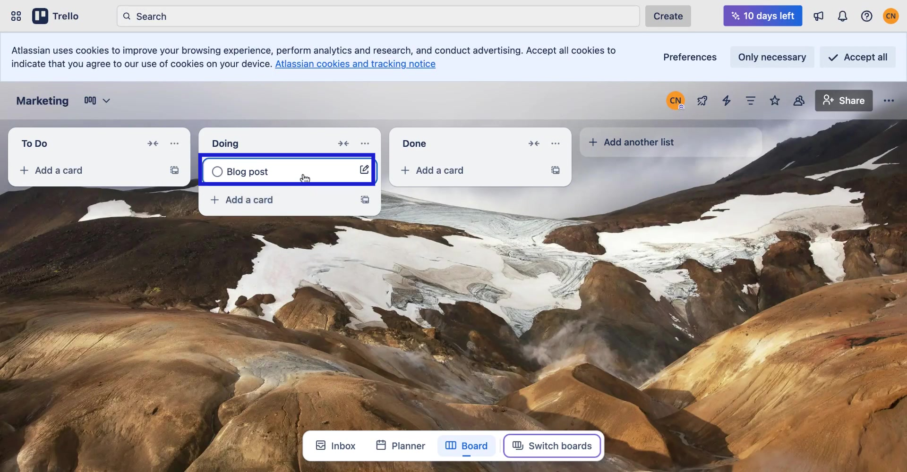Mark the Blog post card complete

pyautogui.click(x=217, y=171)
